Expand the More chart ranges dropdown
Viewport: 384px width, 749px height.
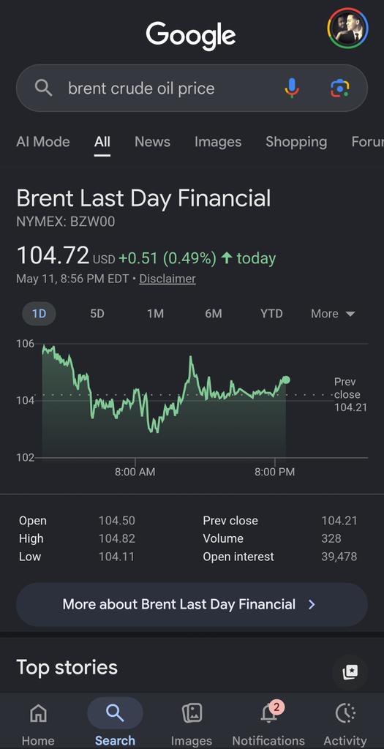[x=333, y=314]
